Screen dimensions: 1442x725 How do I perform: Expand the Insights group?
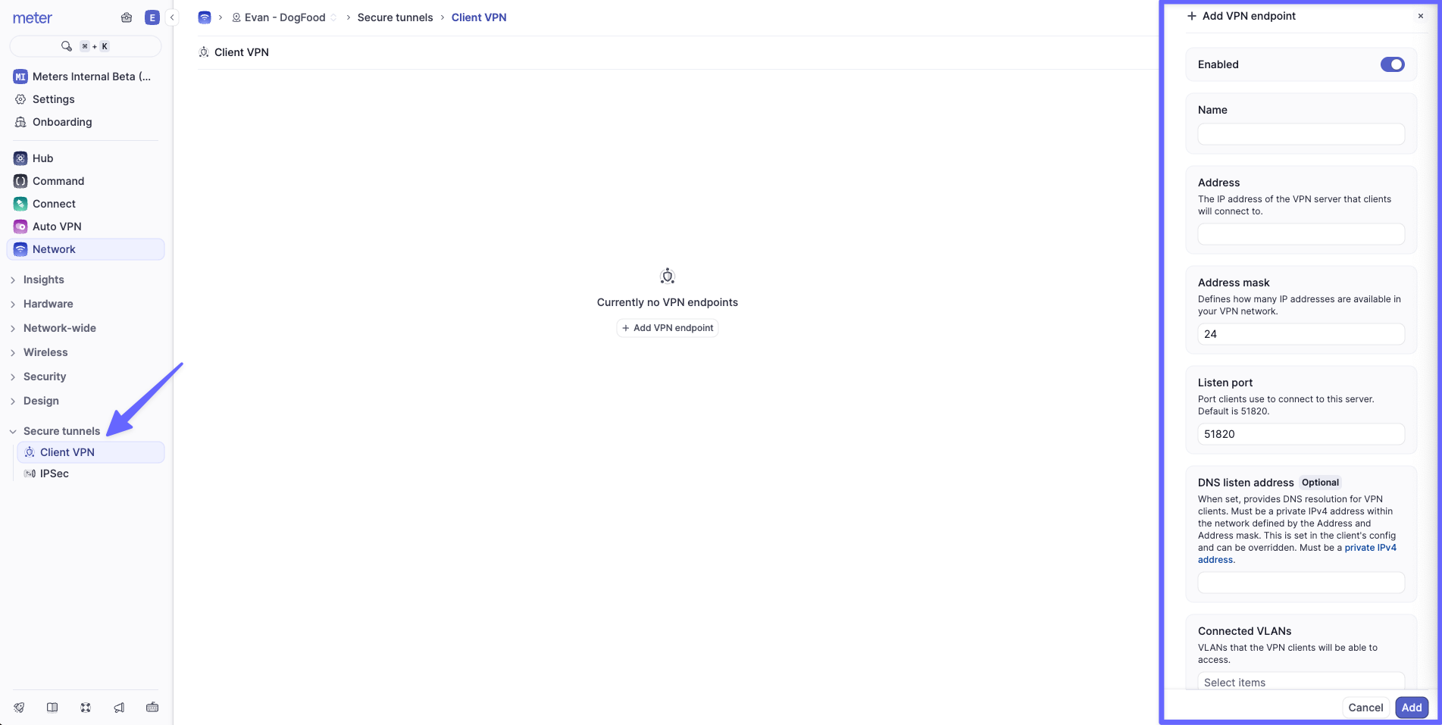(x=43, y=280)
